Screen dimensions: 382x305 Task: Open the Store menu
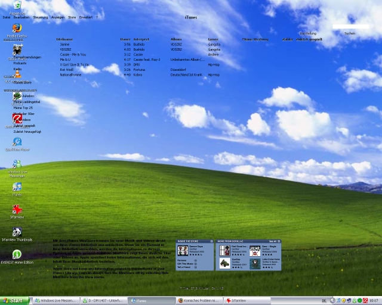point(72,17)
